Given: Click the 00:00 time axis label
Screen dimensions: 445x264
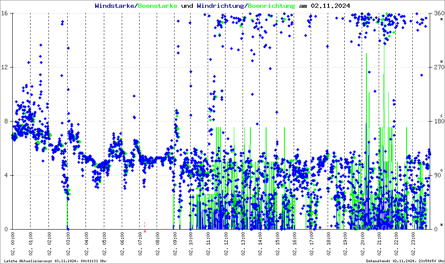Looking at the screenshot, I should (13, 244).
